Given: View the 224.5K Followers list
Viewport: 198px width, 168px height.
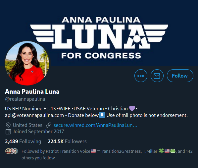Looking at the screenshot, I should tap(67, 141).
